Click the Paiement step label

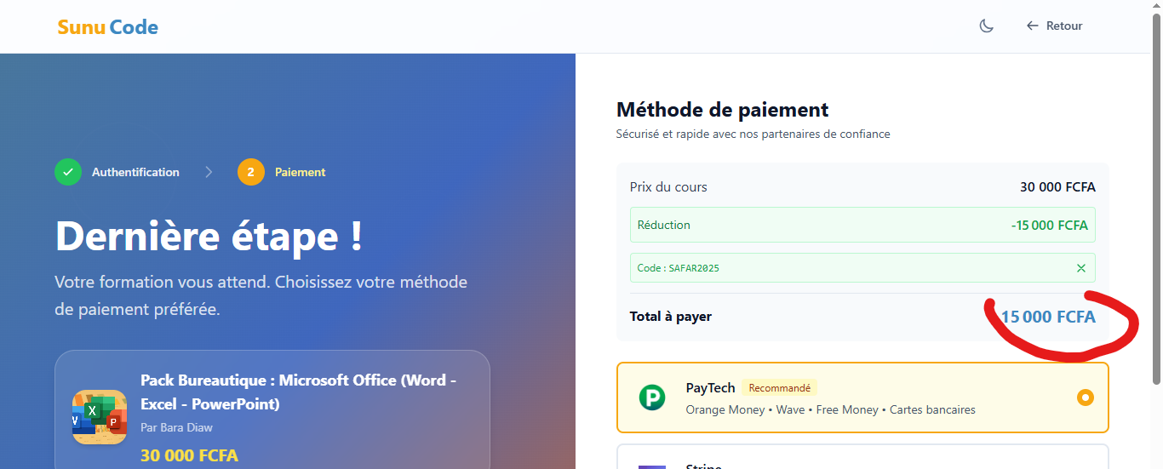[x=300, y=172]
